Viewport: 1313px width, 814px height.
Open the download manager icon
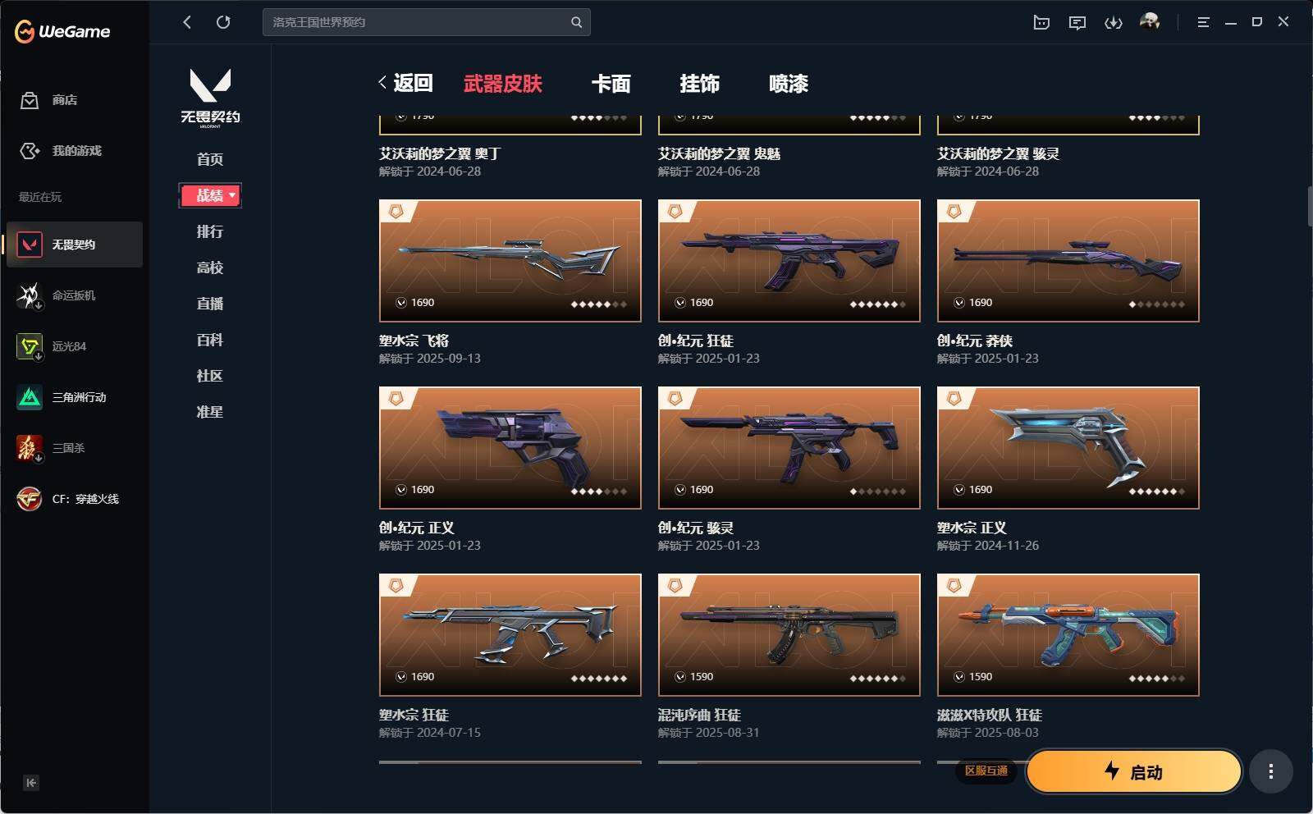click(1114, 23)
